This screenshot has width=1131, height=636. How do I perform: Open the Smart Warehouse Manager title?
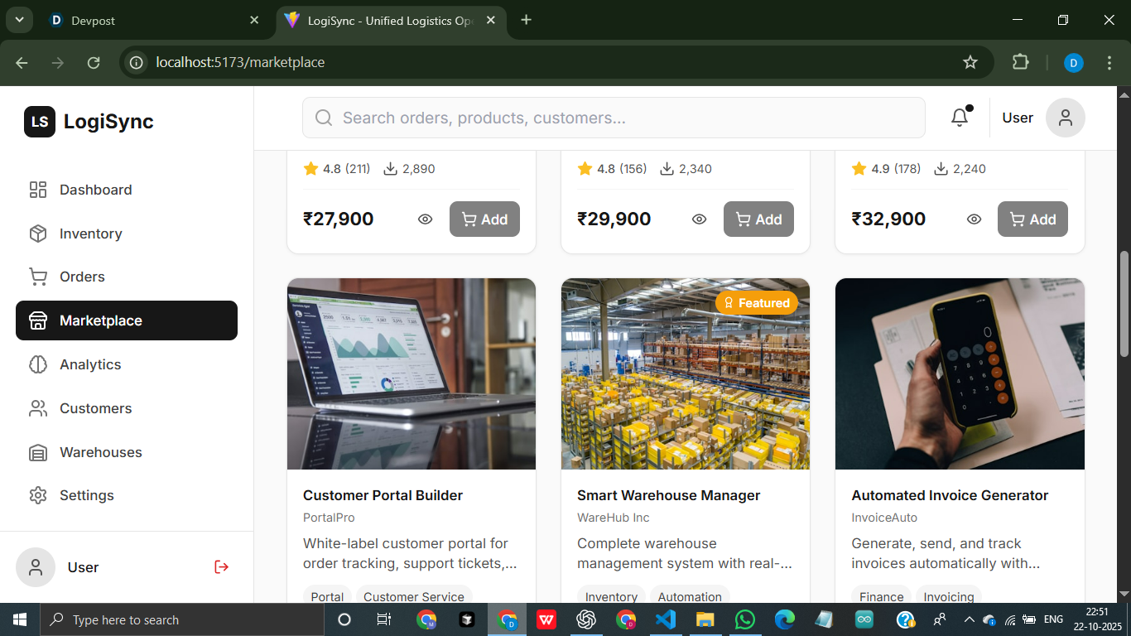pyautogui.click(x=668, y=495)
